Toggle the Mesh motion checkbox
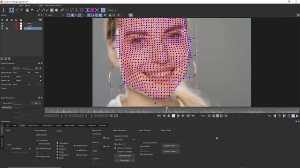 pyautogui.click(x=57, y=158)
